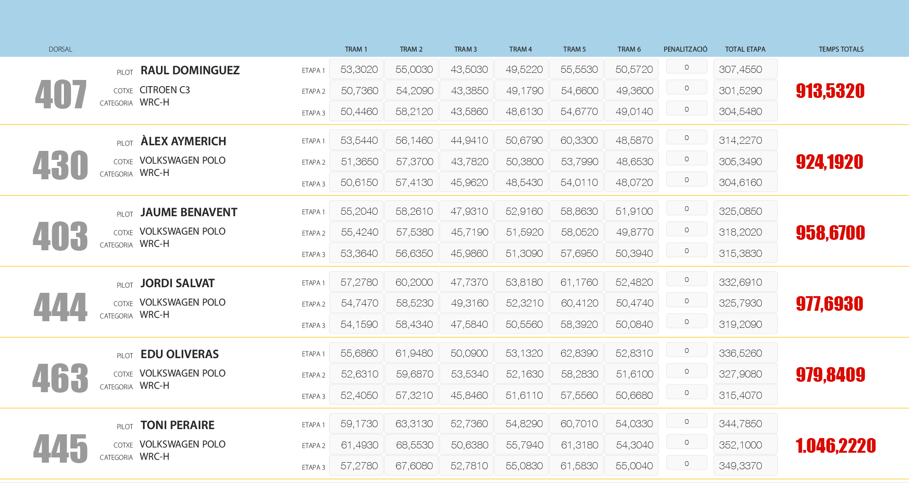This screenshot has width=909, height=483.
Task: Click Àlex Aymerich's Etapa 2 total 305,3490
Action: (x=740, y=162)
